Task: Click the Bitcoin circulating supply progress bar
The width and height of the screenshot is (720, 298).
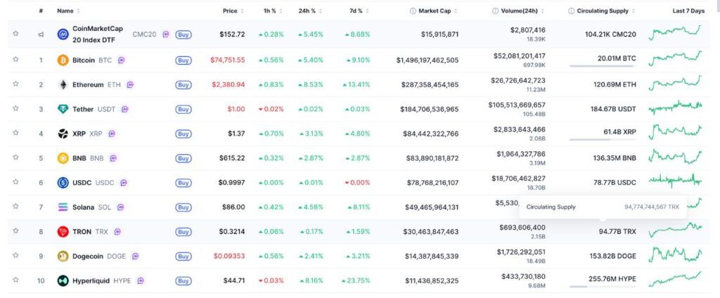Action: coord(601,67)
